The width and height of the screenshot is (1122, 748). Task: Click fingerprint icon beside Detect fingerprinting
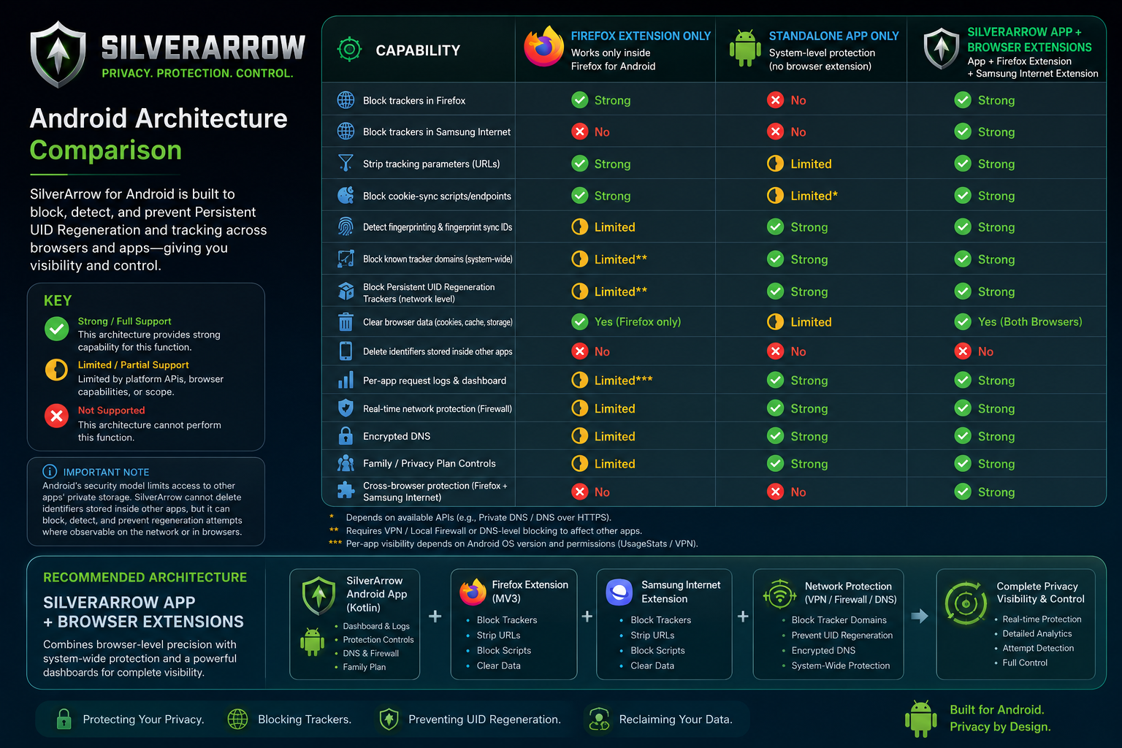pos(346,226)
